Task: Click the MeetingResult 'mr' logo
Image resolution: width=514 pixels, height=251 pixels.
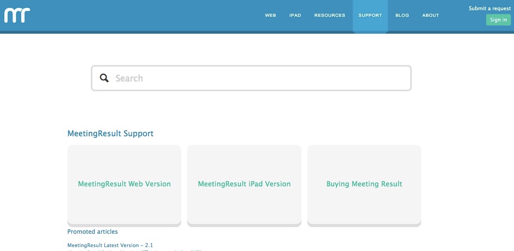Action: (x=17, y=15)
